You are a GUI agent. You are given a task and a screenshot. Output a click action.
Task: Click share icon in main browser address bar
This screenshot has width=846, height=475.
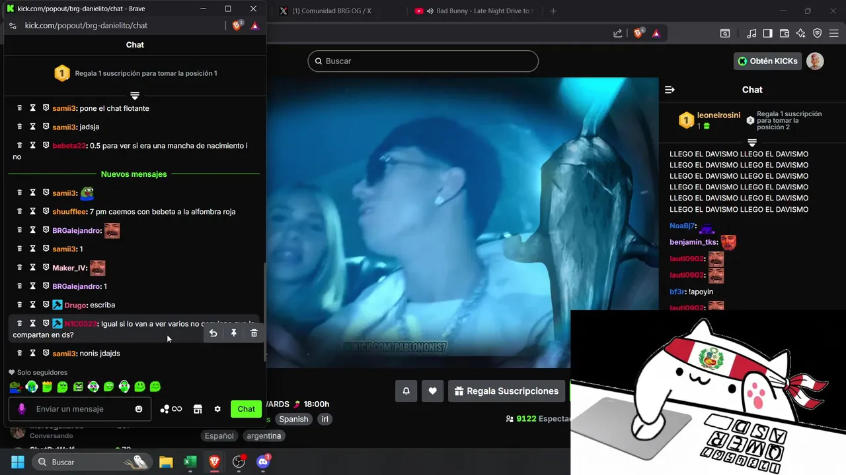pyautogui.click(x=617, y=33)
